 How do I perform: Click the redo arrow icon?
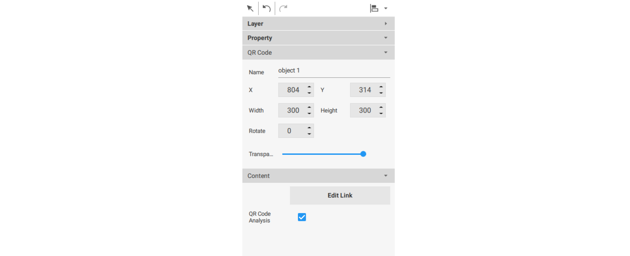[x=283, y=8]
